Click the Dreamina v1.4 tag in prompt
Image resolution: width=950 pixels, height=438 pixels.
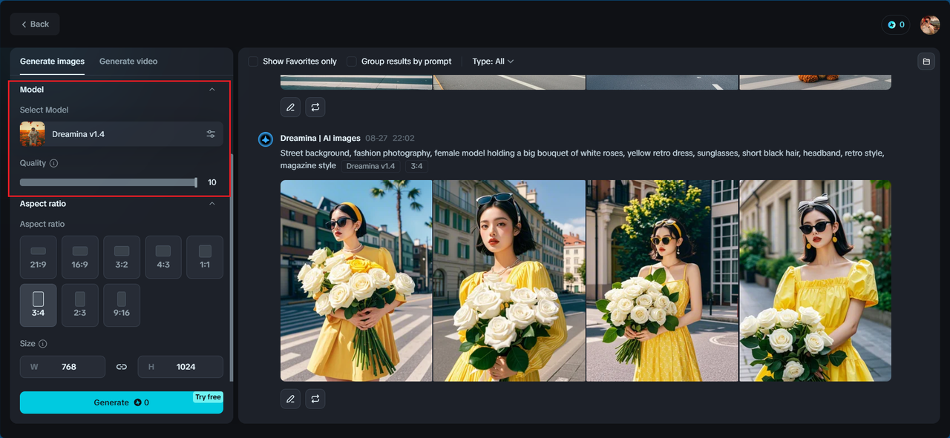[x=371, y=166]
